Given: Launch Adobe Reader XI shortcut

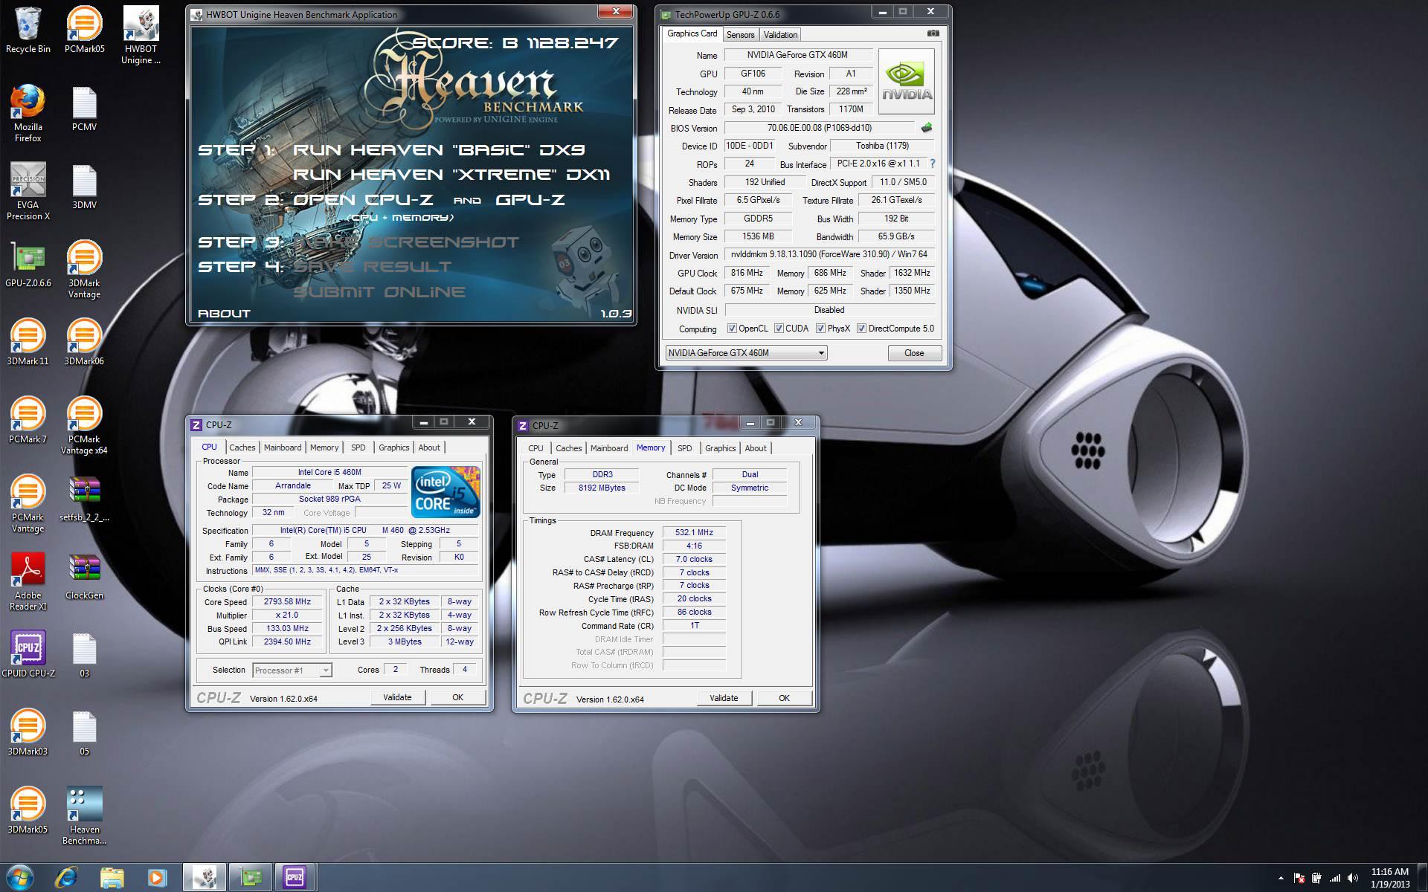Looking at the screenshot, I should click(x=28, y=581).
